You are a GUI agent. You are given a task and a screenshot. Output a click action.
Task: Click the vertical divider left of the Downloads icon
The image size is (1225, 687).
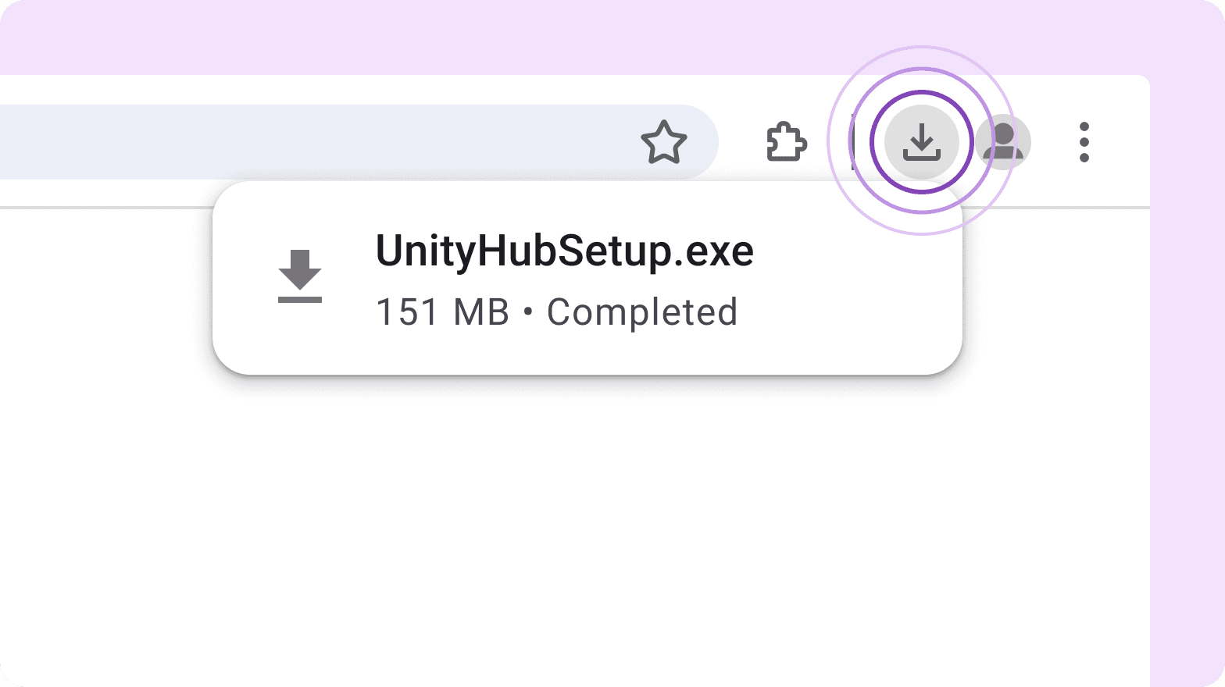click(x=853, y=142)
